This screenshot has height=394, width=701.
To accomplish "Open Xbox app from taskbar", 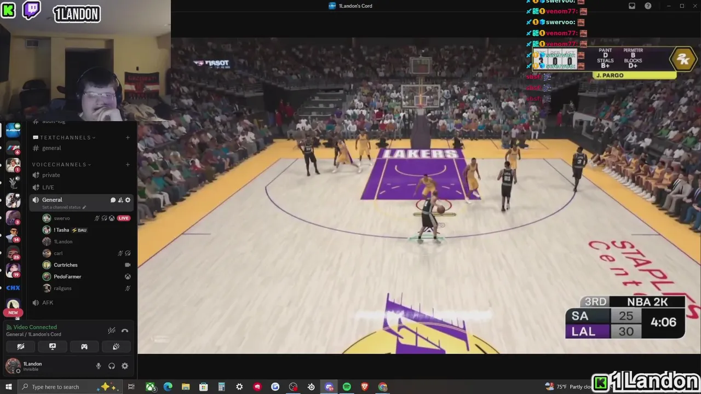I will 150,387.
